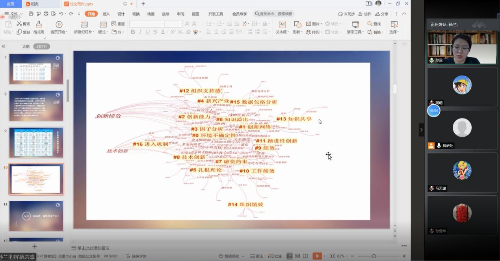Screen dimensions: 500x261
Task: Click the text box tool icon
Action: 282,24
